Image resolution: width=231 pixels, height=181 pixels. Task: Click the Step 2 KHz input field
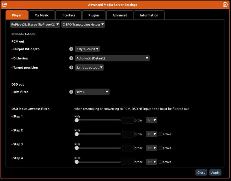(128, 134)
